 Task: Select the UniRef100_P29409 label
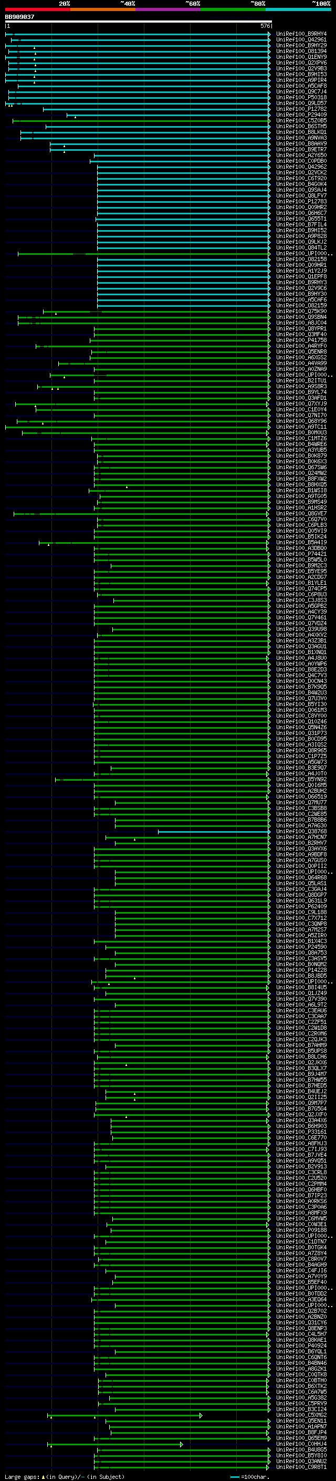(x=301, y=115)
